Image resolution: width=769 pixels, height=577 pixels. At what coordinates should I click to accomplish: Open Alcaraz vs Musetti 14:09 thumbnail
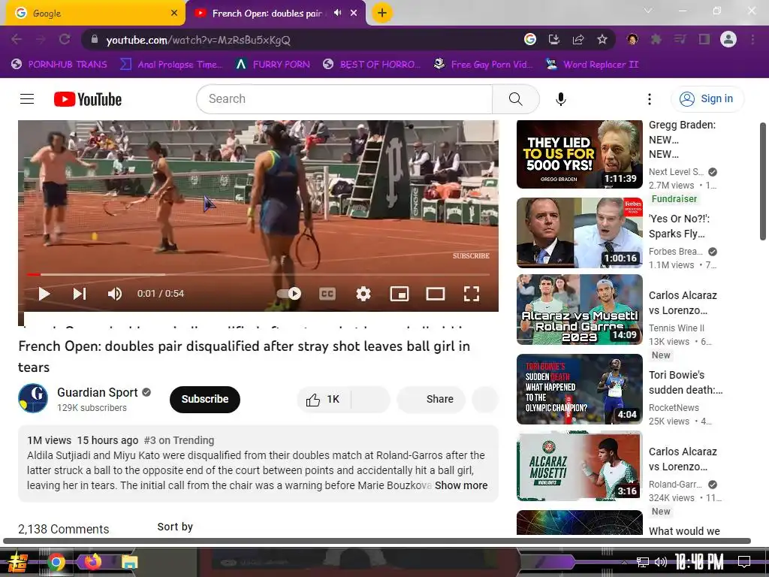tap(579, 310)
